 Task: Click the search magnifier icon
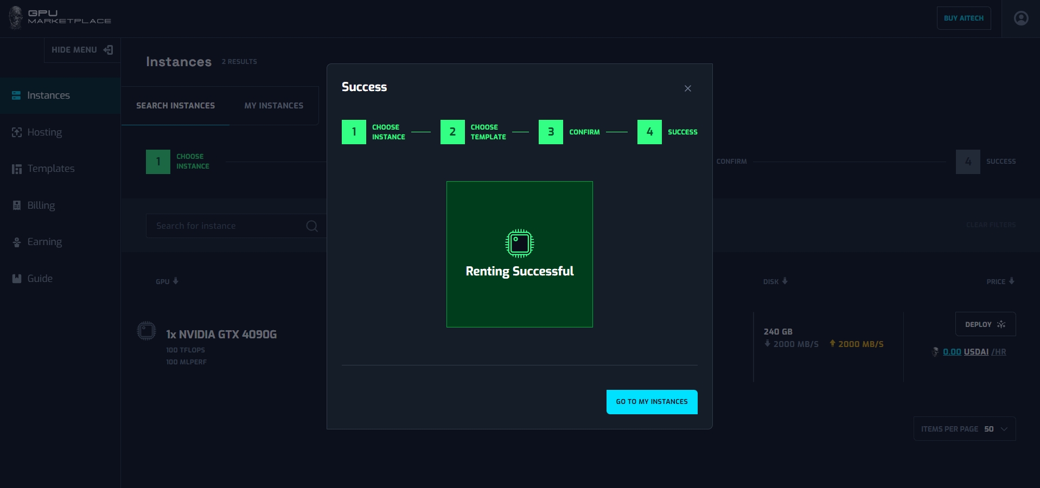312,226
